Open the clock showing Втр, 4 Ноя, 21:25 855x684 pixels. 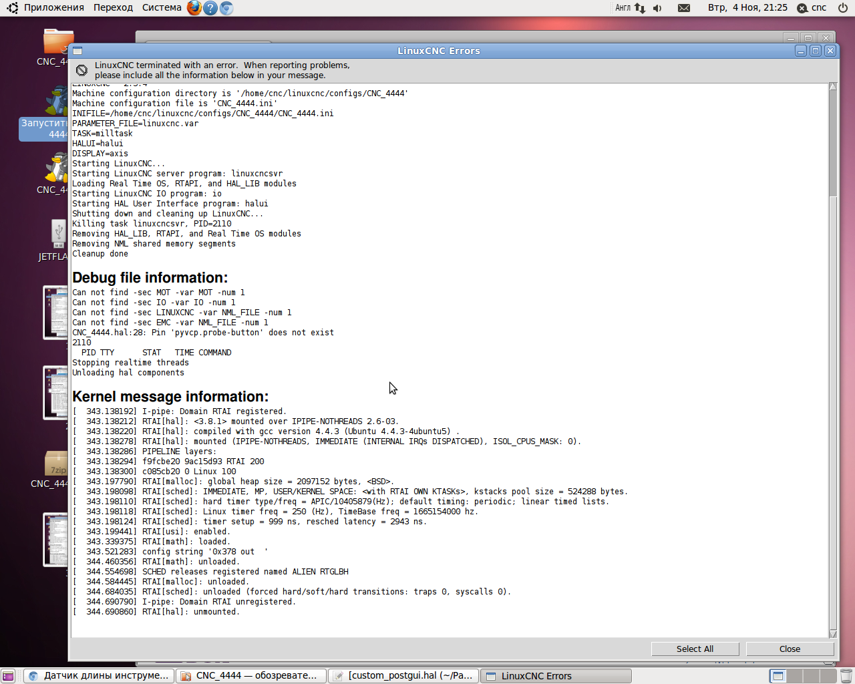pos(747,8)
